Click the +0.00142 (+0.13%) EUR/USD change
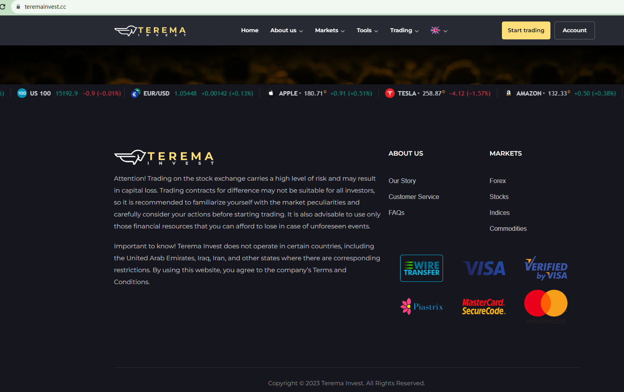Image resolution: width=624 pixels, height=392 pixels. point(227,93)
